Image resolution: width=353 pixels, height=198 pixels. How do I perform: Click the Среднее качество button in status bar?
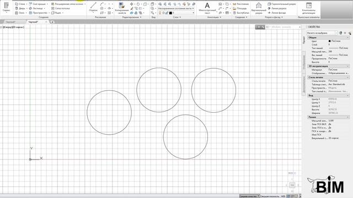tap(249, 196)
